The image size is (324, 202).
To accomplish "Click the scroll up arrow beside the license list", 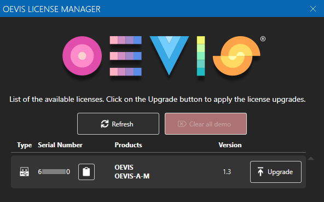I will [x=311, y=159].
